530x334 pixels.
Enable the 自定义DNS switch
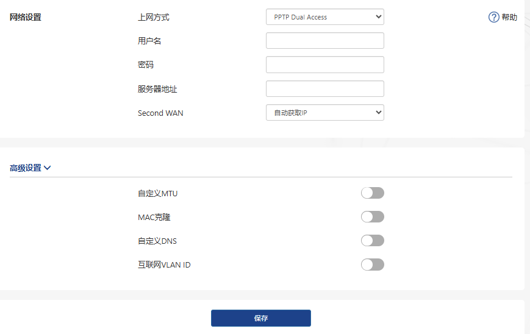coord(372,241)
